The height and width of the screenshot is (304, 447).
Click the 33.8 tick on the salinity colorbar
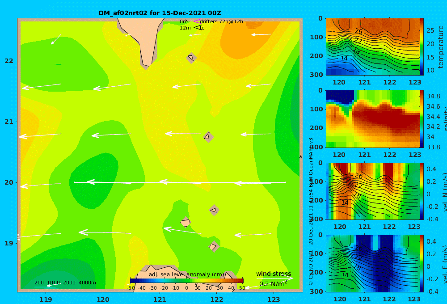[433, 147]
